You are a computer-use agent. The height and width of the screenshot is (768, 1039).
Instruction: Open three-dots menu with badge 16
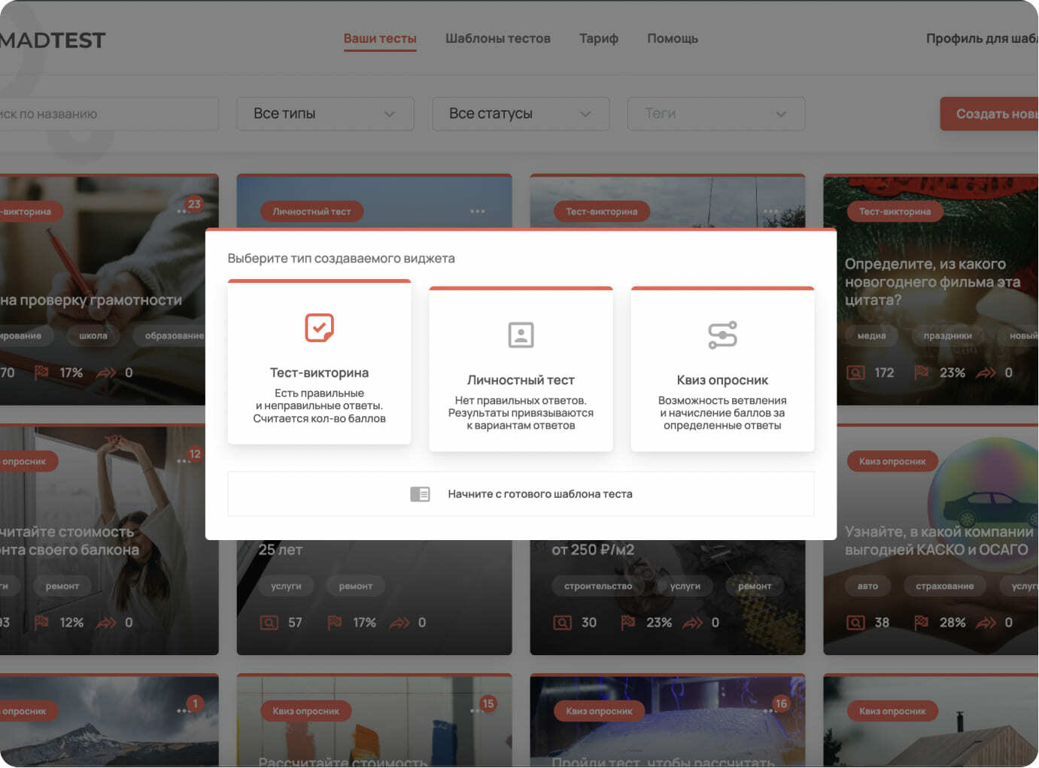coord(769,711)
